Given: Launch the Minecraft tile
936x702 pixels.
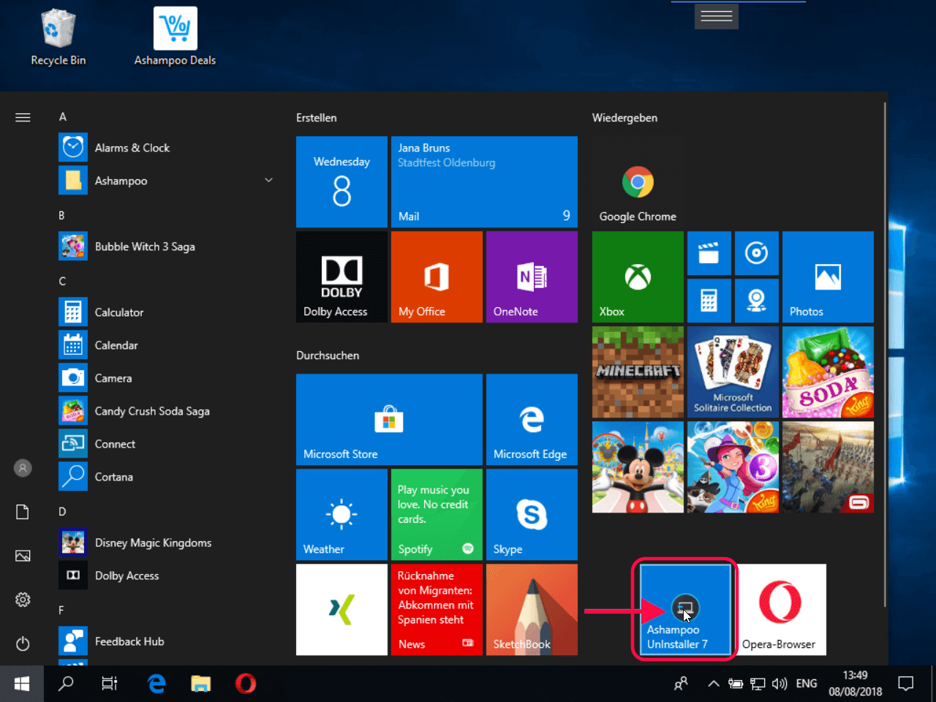Looking at the screenshot, I should (x=638, y=372).
